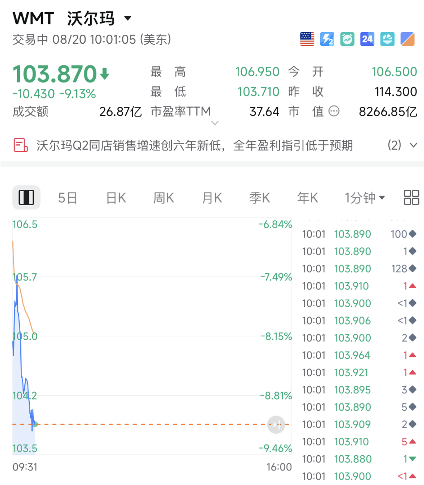
Task: Tap the 昨收 value 114.300
Action: pos(396,92)
